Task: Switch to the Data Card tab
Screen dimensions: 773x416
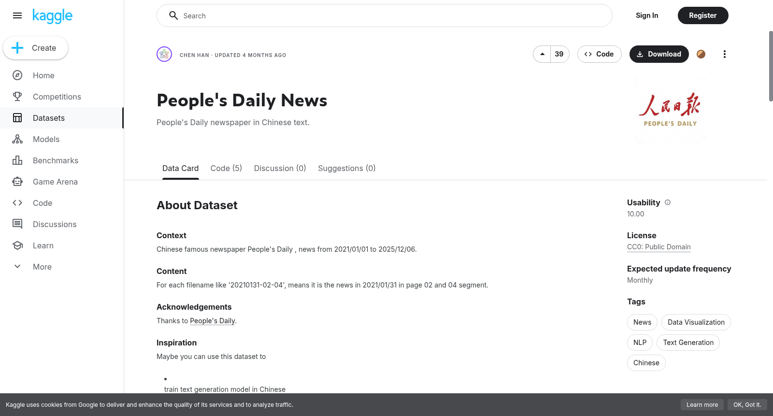Action: pyautogui.click(x=181, y=168)
